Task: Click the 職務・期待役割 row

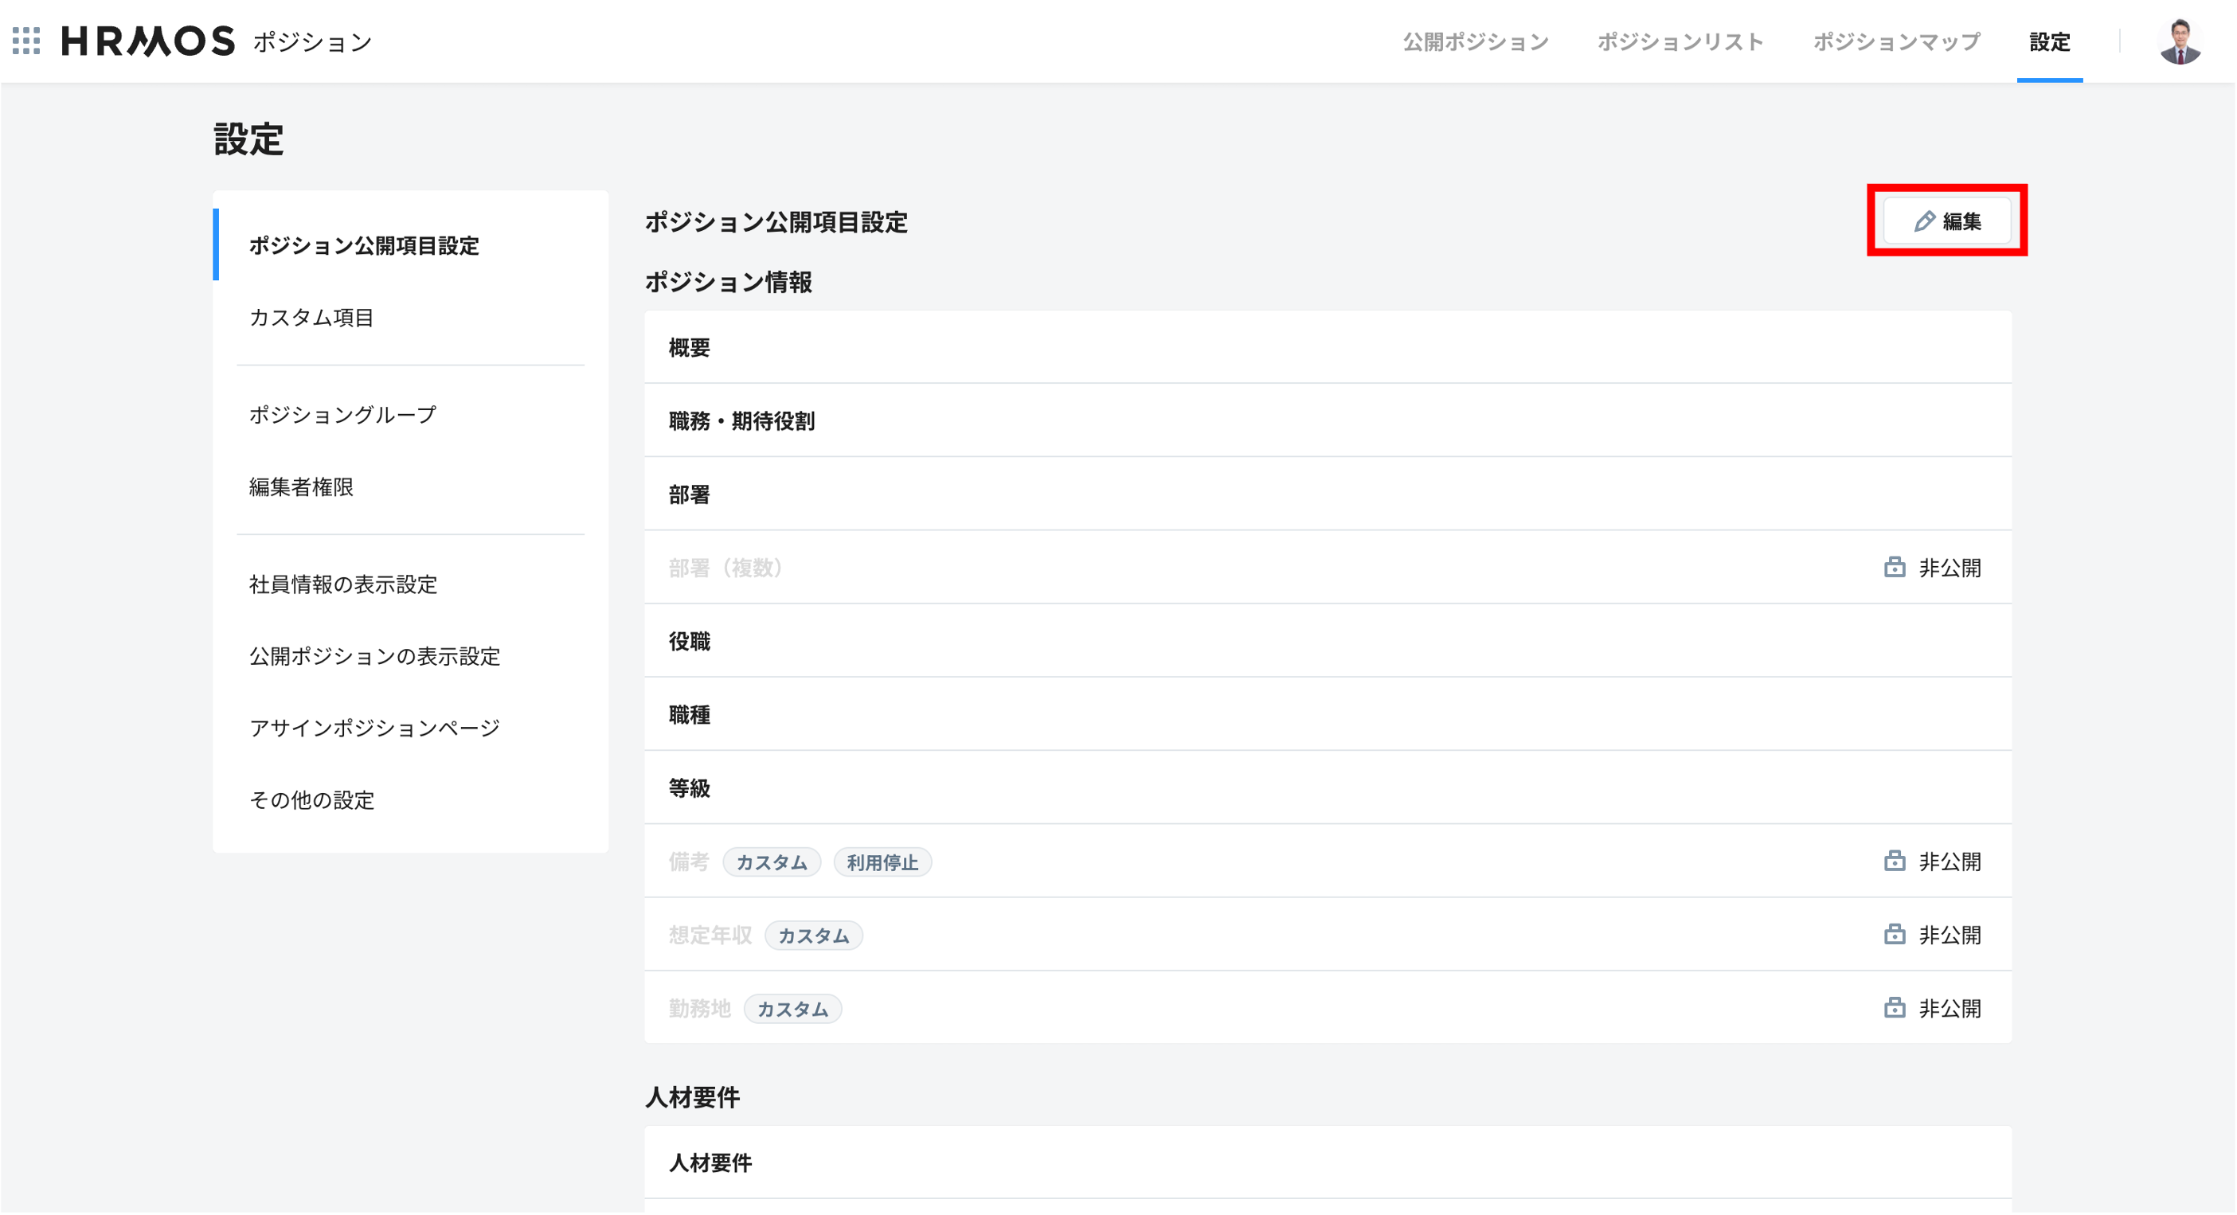Action: coord(1328,421)
